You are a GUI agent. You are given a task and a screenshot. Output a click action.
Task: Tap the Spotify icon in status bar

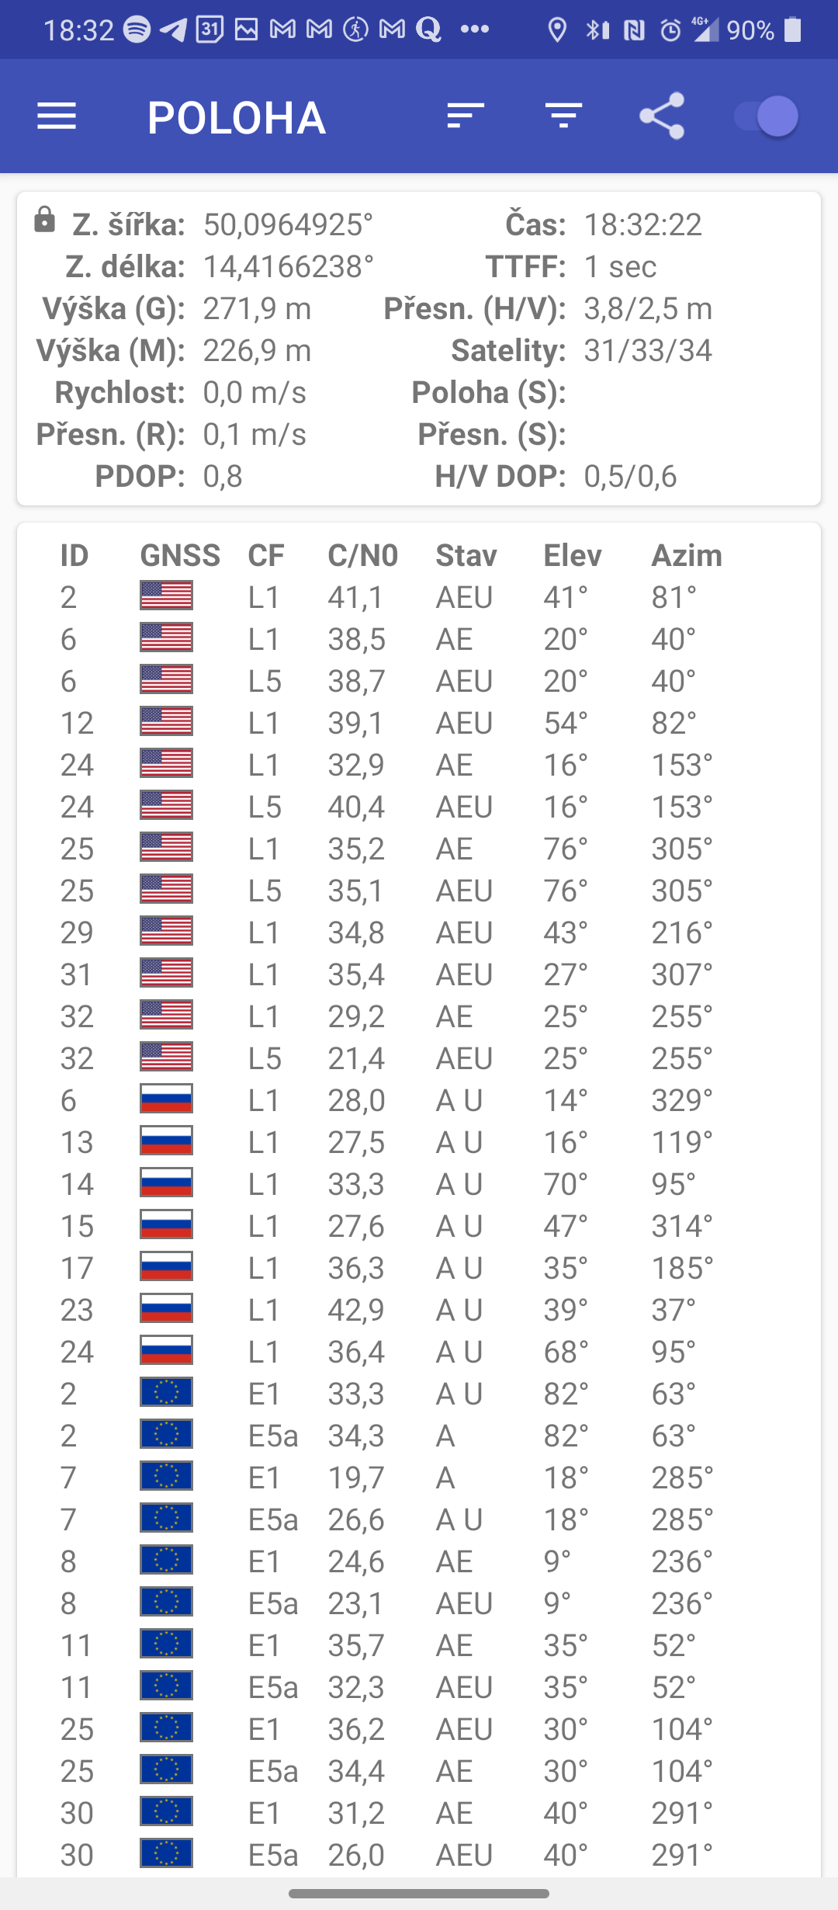137,30
